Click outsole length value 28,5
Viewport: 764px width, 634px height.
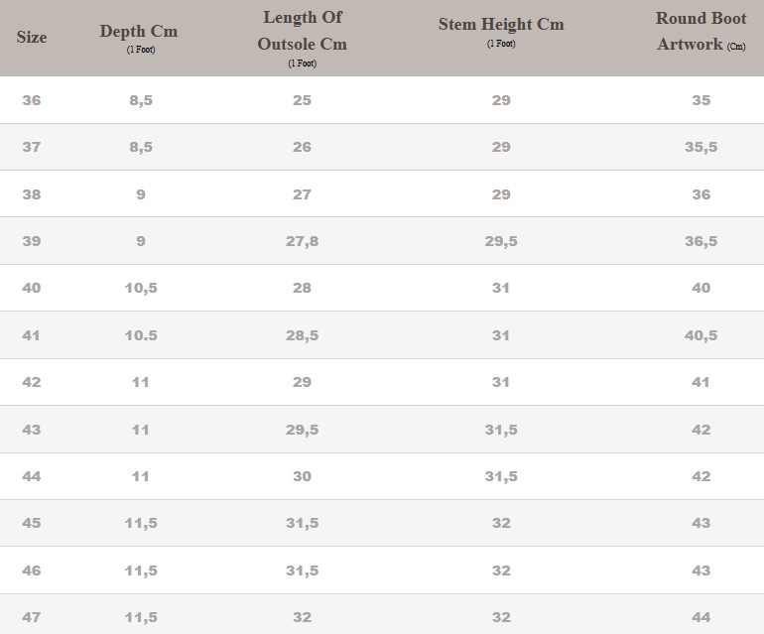(303, 335)
